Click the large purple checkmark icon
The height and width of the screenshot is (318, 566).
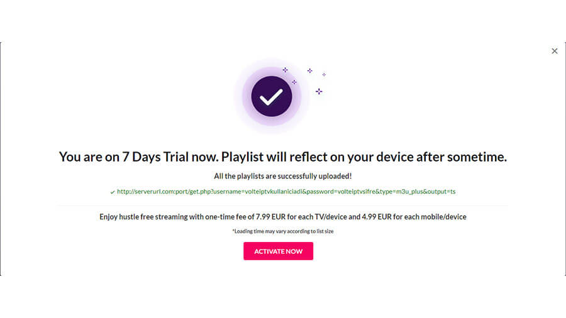[272, 96]
